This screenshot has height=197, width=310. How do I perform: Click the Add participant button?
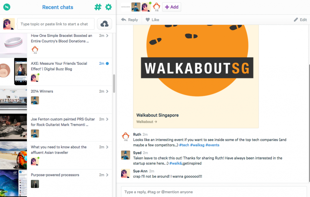click(x=172, y=7)
